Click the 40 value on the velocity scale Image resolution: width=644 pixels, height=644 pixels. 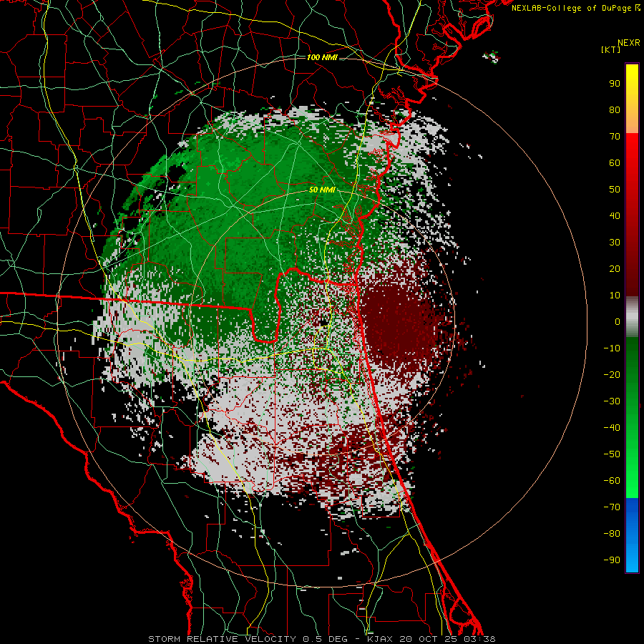tap(615, 215)
